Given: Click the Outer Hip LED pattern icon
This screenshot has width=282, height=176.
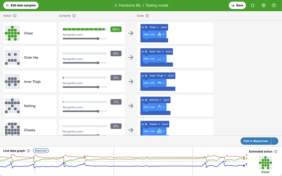Looking at the screenshot, I should (x=12, y=57).
